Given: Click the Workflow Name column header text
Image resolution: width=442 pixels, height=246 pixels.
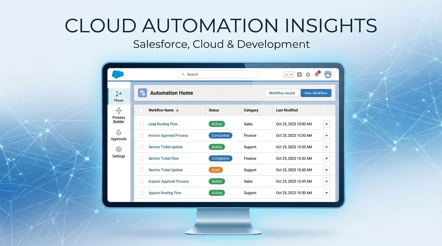Looking at the screenshot, I should (x=161, y=110).
